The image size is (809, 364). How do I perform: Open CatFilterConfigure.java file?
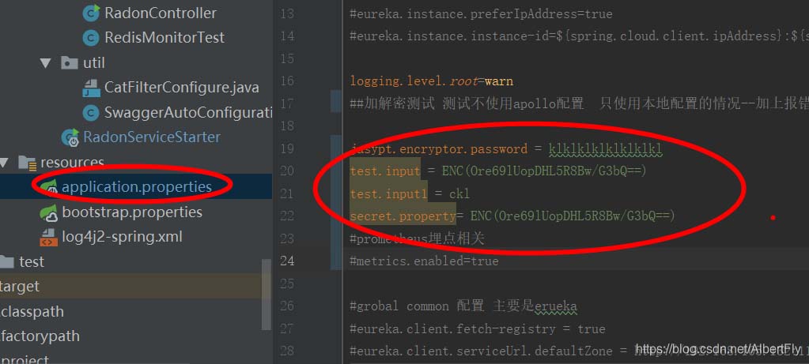click(x=182, y=88)
